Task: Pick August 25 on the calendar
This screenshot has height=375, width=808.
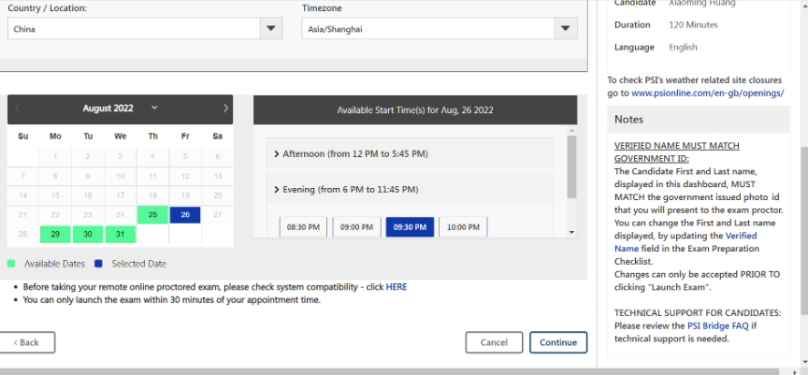Action: point(152,215)
